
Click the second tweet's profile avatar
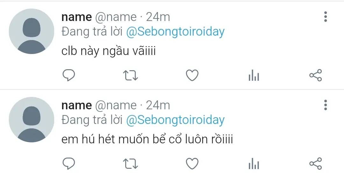coord(32,119)
